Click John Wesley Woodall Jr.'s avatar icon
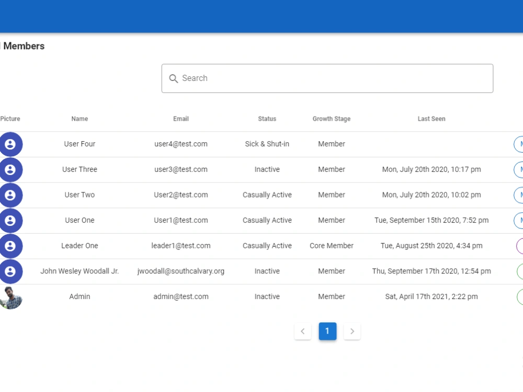 10,271
